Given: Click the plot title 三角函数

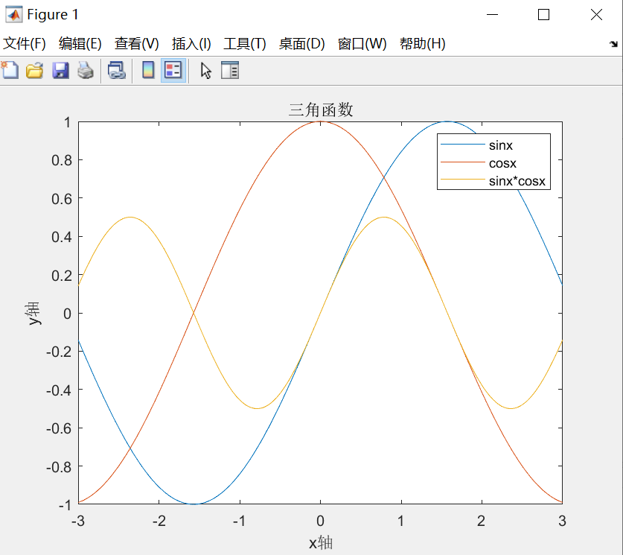Looking at the screenshot, I should [x=321, y=109].
